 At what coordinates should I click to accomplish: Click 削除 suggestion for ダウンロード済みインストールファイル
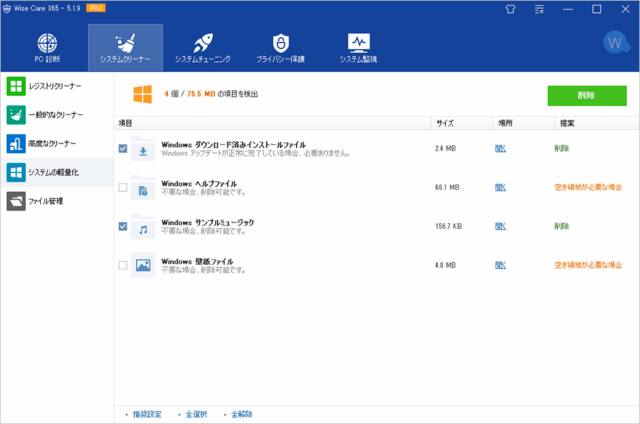[x=562, y=148]
